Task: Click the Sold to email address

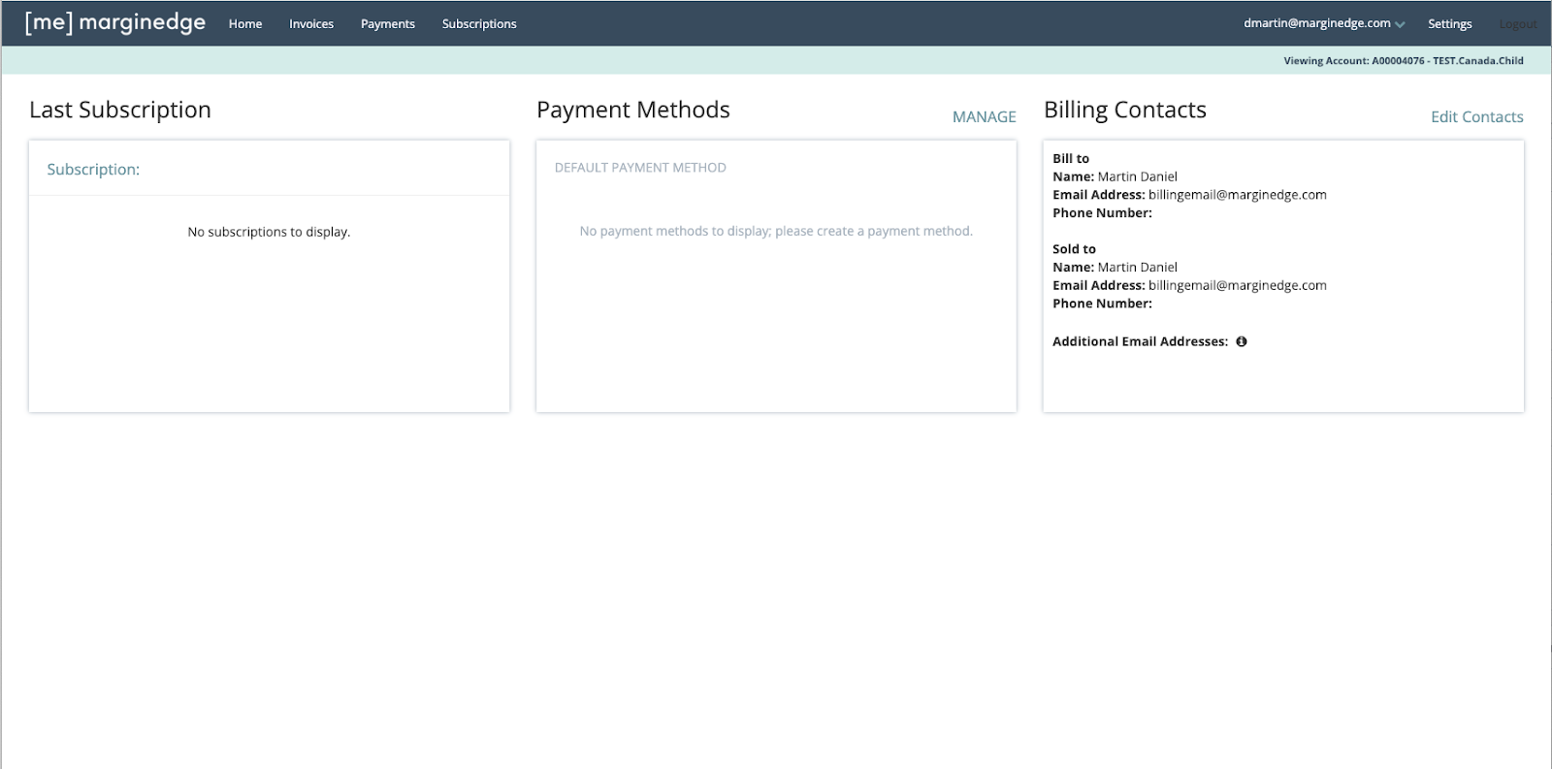Action: [1237, 285]
